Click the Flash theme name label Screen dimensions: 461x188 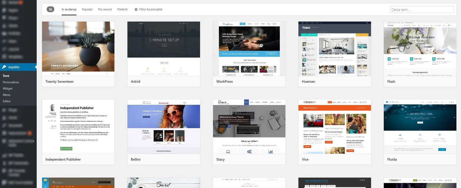coord(391,81)
